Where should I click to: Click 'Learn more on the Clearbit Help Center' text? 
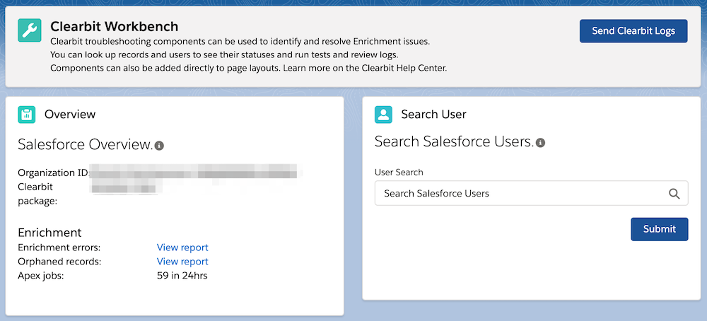365,69
